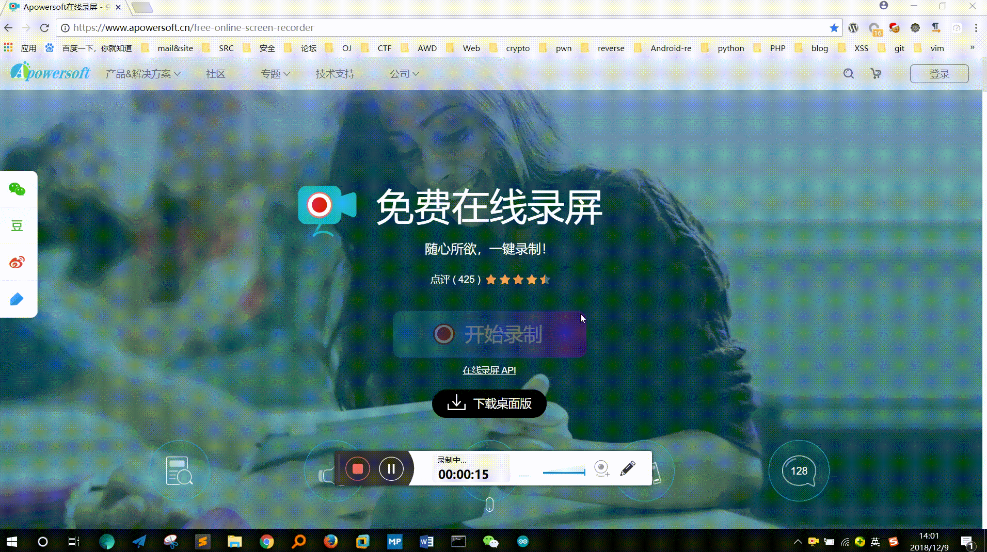The height and width of the screenshot is (552, 987).
Task: Pause the screen recording
Action: pos(391,469)
